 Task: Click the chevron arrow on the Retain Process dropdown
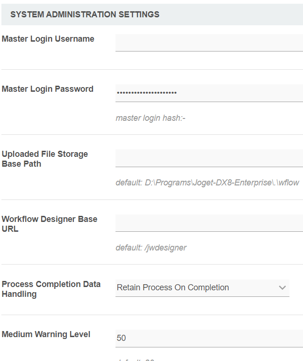282,287
